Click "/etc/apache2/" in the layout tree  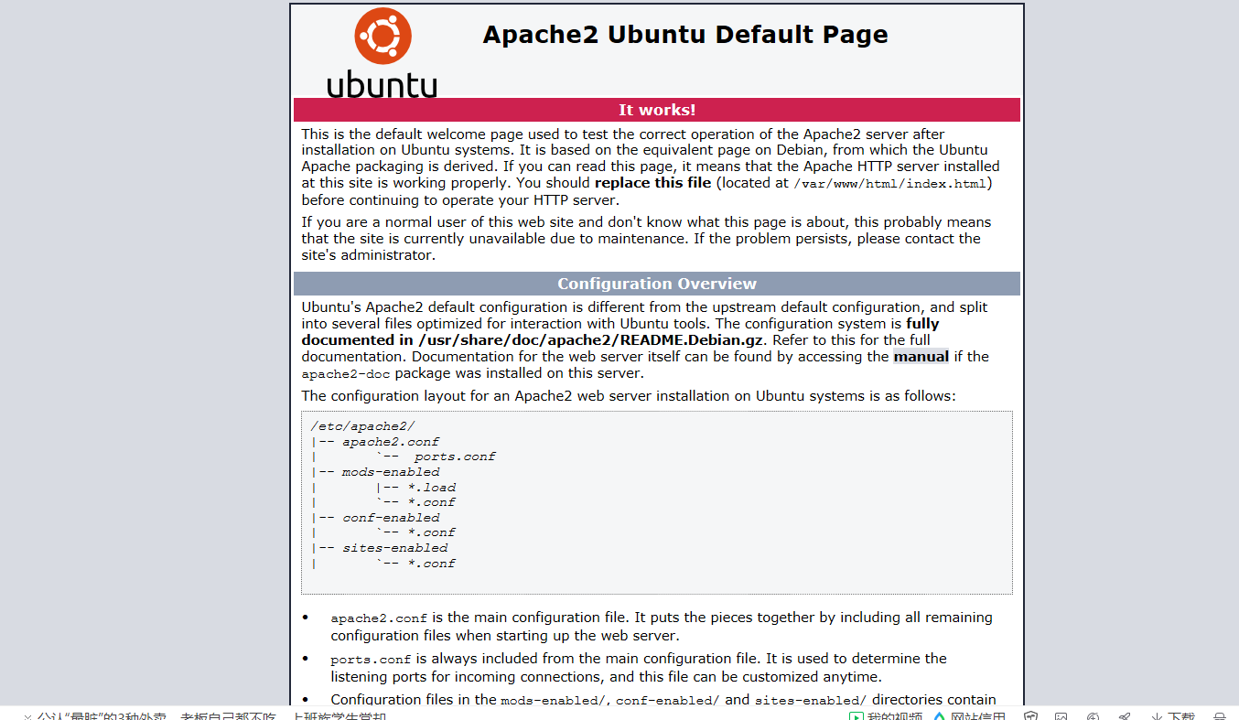click(362, 426)
